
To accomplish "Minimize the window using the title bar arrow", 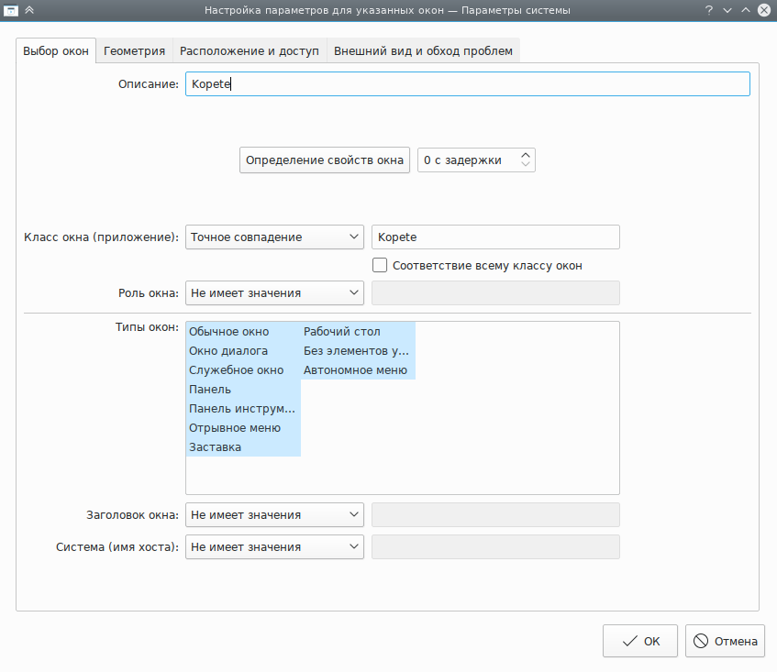I will (727, 10).
